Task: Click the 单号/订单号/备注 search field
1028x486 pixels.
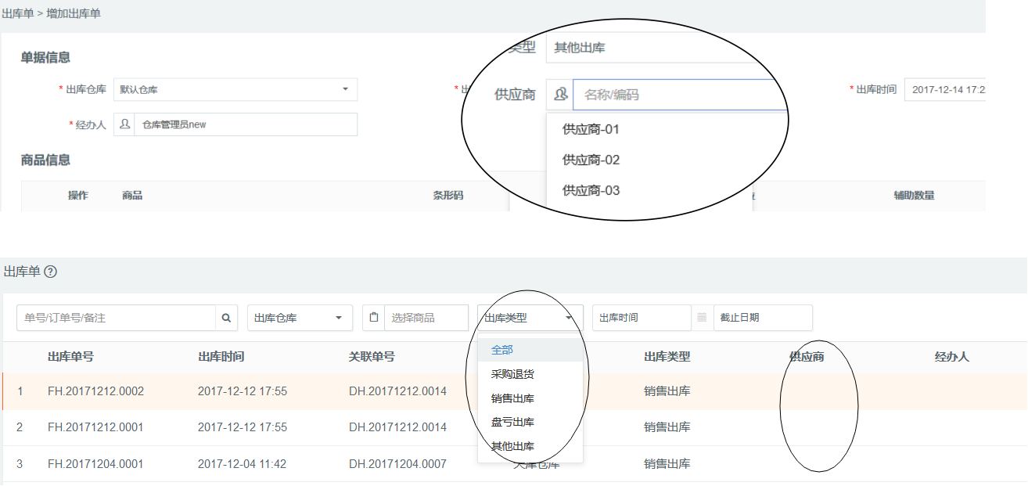Action: [x=116, y=318]
